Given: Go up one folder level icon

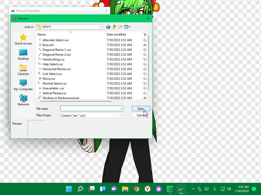Looking at the screenshot, I should [x=114, y=27].
